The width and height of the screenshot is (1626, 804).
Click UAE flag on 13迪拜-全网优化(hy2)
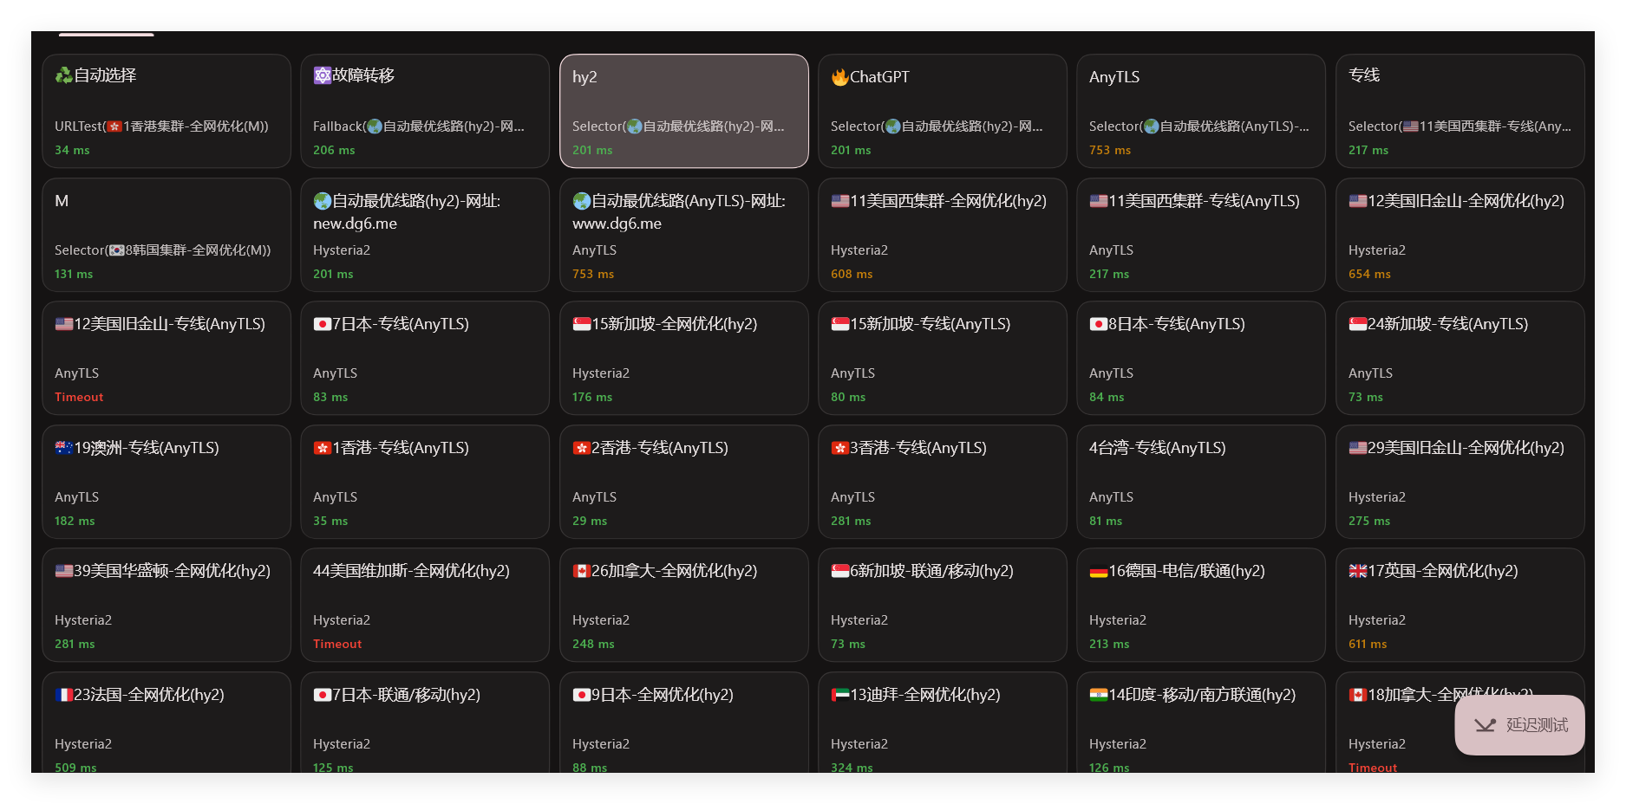(840, 695)
